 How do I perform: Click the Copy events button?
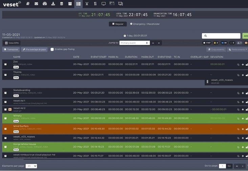(x=216, y=49)
